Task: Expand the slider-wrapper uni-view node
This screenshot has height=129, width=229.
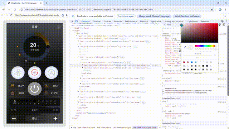Action: click(79, 92)
